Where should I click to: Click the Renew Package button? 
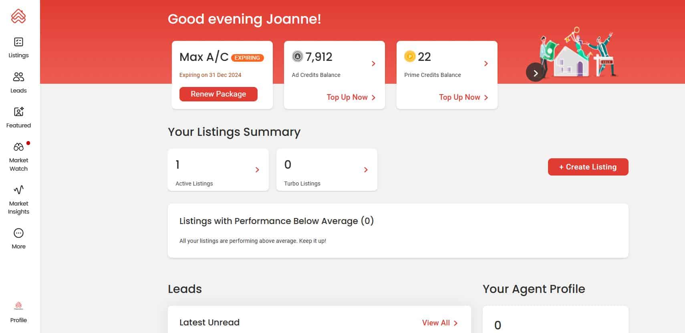[218, 94]
